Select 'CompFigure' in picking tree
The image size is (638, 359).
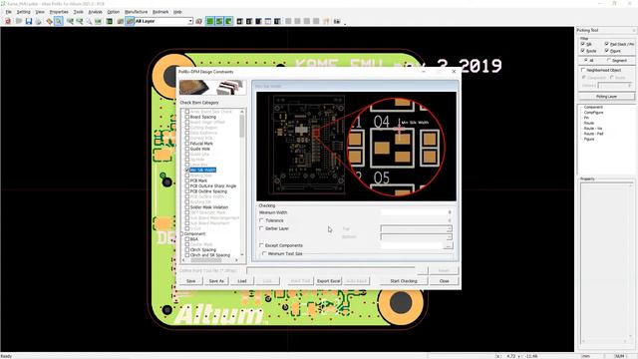coord(594,113)
